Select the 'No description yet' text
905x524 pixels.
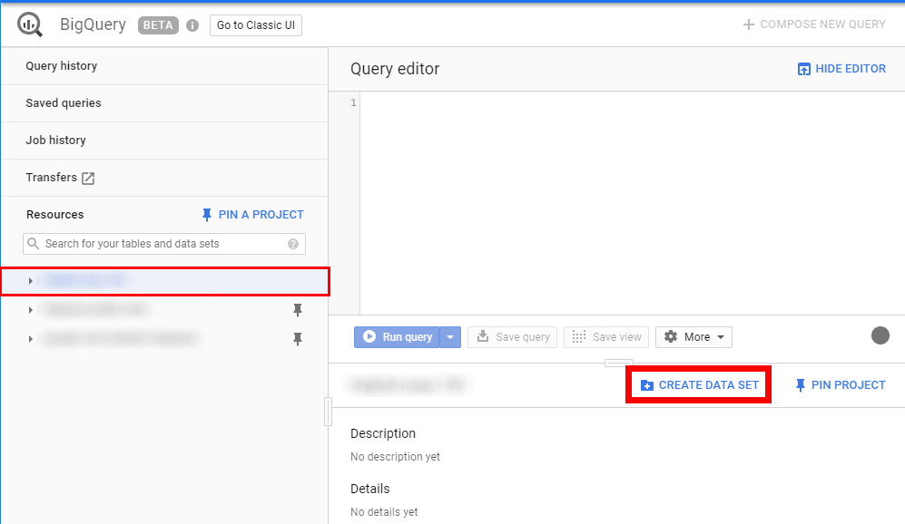pos(396,457)
